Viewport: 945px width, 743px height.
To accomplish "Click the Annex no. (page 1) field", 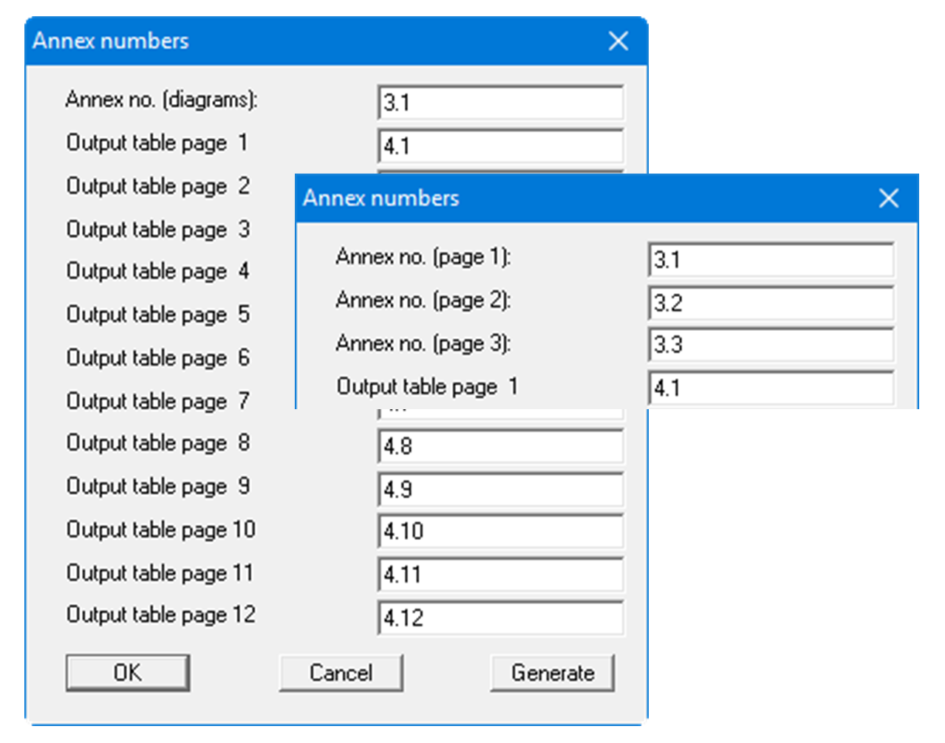I will 771,259.
